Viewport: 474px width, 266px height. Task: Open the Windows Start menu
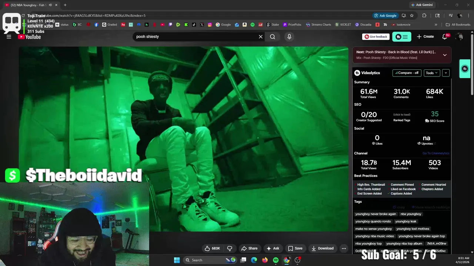pos(177,260)
